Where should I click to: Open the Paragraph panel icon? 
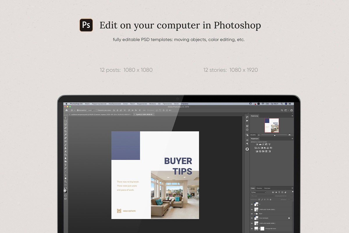tap(247, 144)
